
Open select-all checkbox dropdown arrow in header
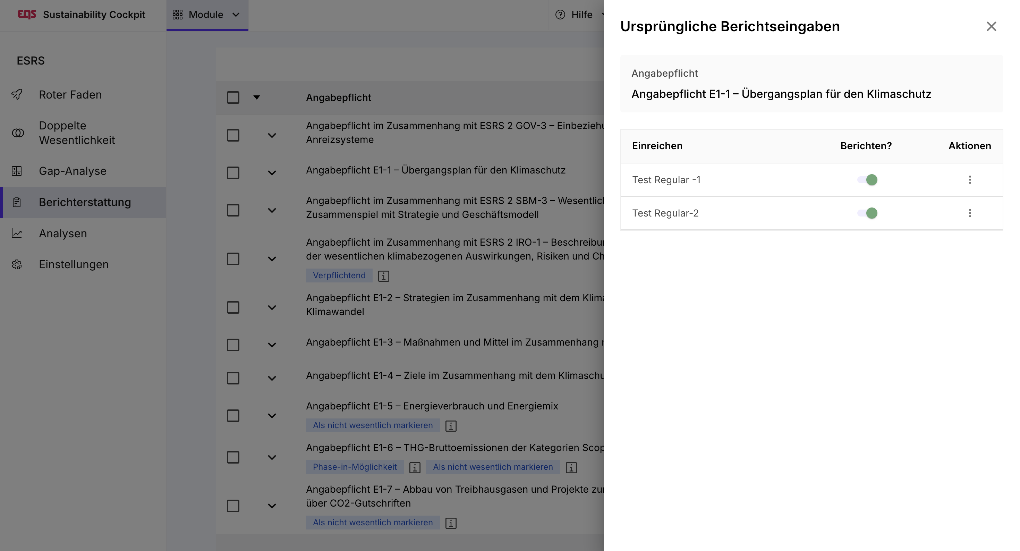(x=257, y=98)
